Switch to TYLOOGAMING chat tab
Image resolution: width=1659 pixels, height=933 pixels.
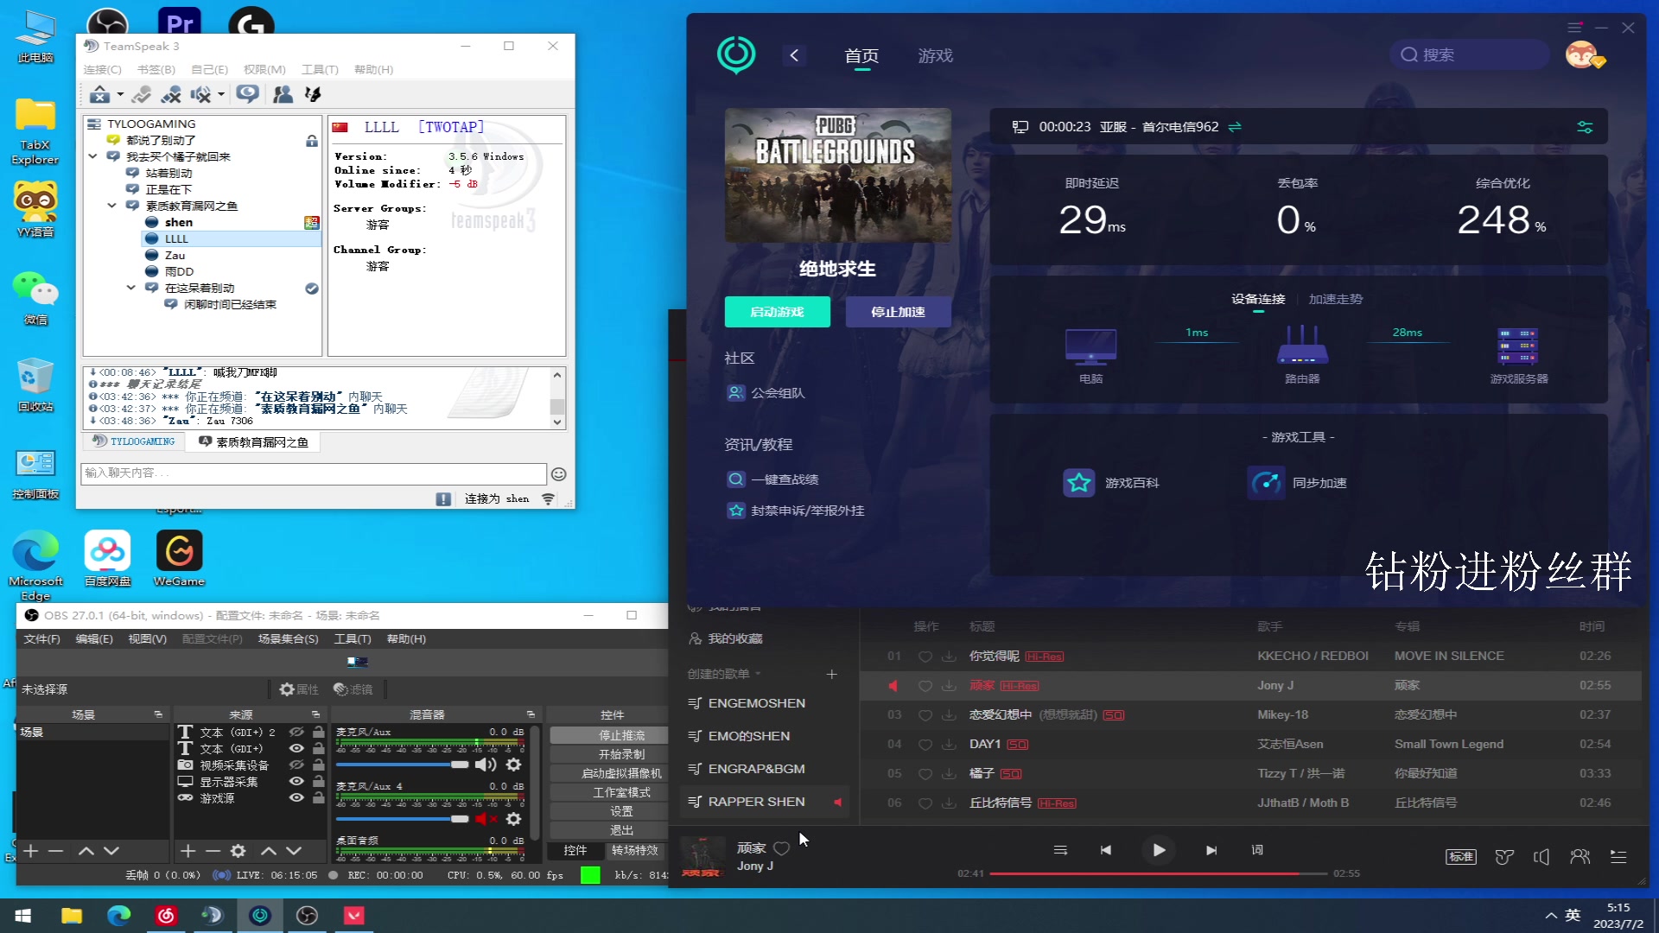pyautogui.click(x=134, y=441)
